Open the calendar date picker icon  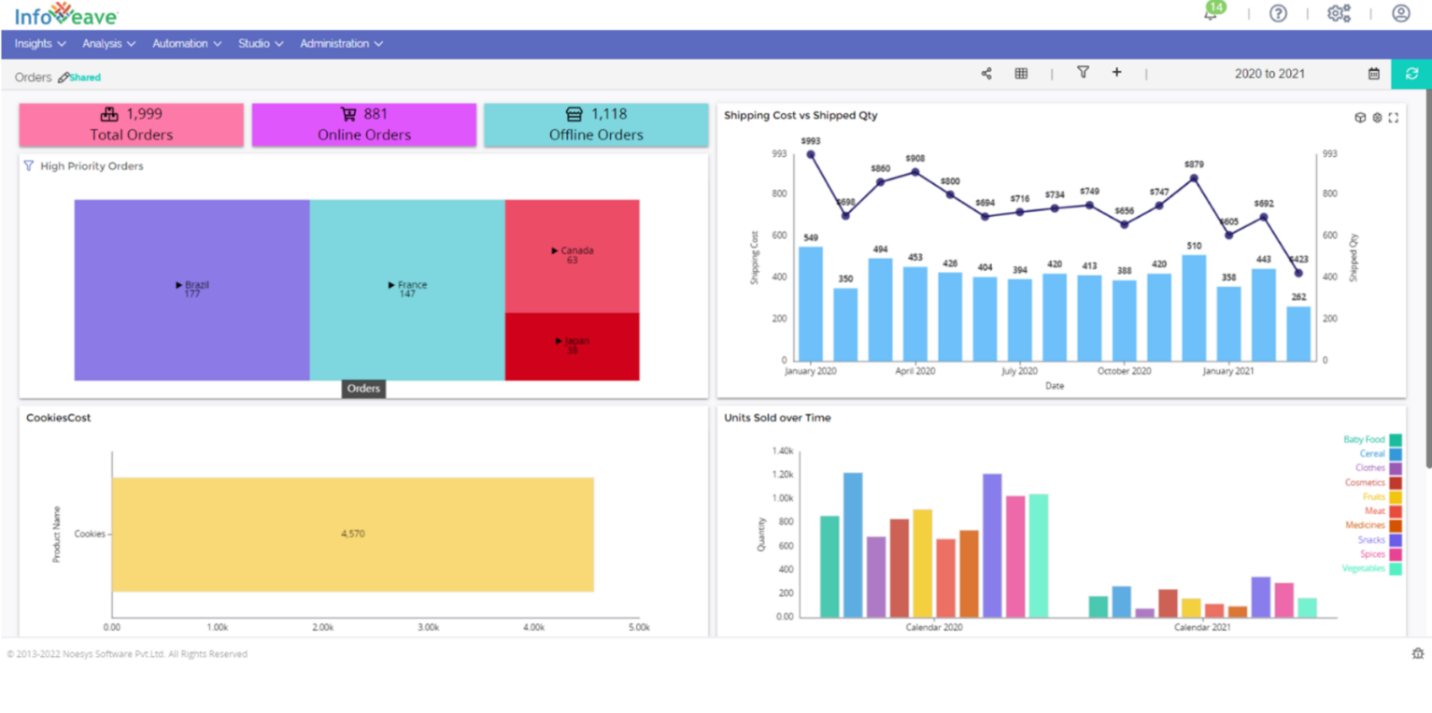click(1373, 73)
